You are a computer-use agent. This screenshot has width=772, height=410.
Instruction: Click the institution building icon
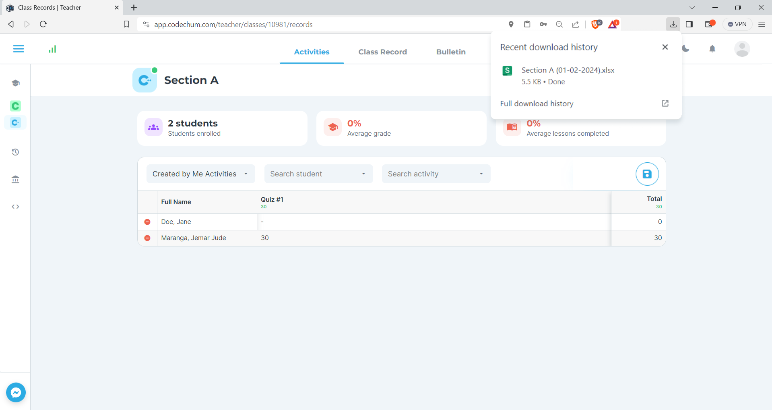[x=15, y=179]
